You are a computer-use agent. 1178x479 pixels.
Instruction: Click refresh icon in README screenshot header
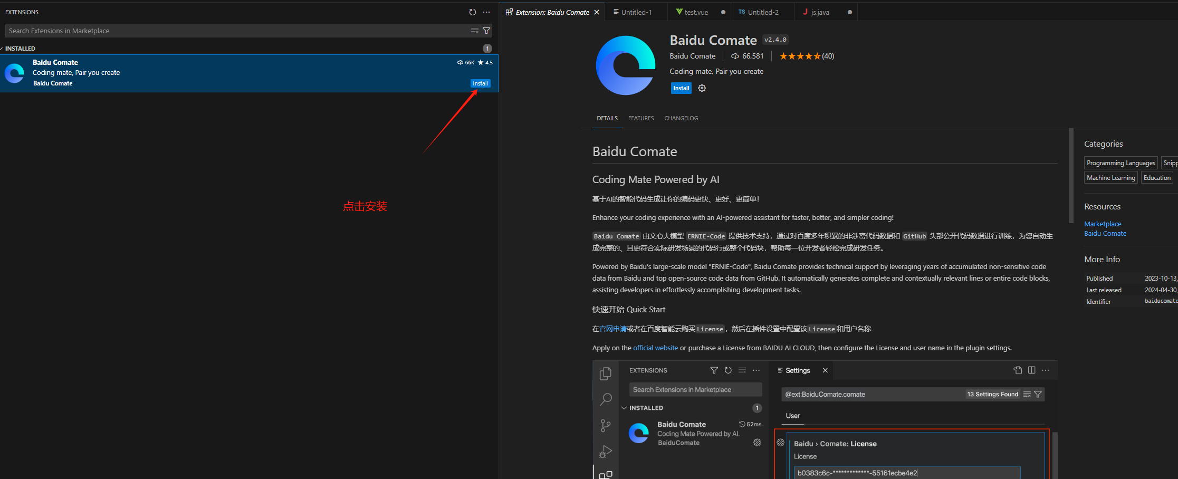(728, 370)
